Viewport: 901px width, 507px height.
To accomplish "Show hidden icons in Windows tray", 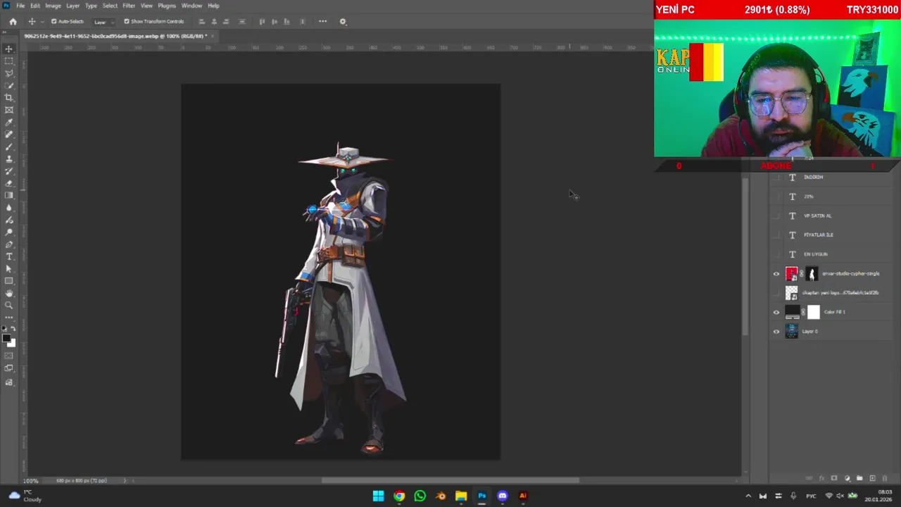I will pos(748,496).
